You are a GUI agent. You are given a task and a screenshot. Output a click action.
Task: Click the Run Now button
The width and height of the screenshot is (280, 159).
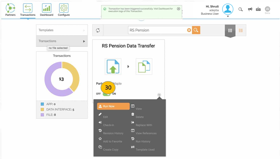click(x=113, y=106)
